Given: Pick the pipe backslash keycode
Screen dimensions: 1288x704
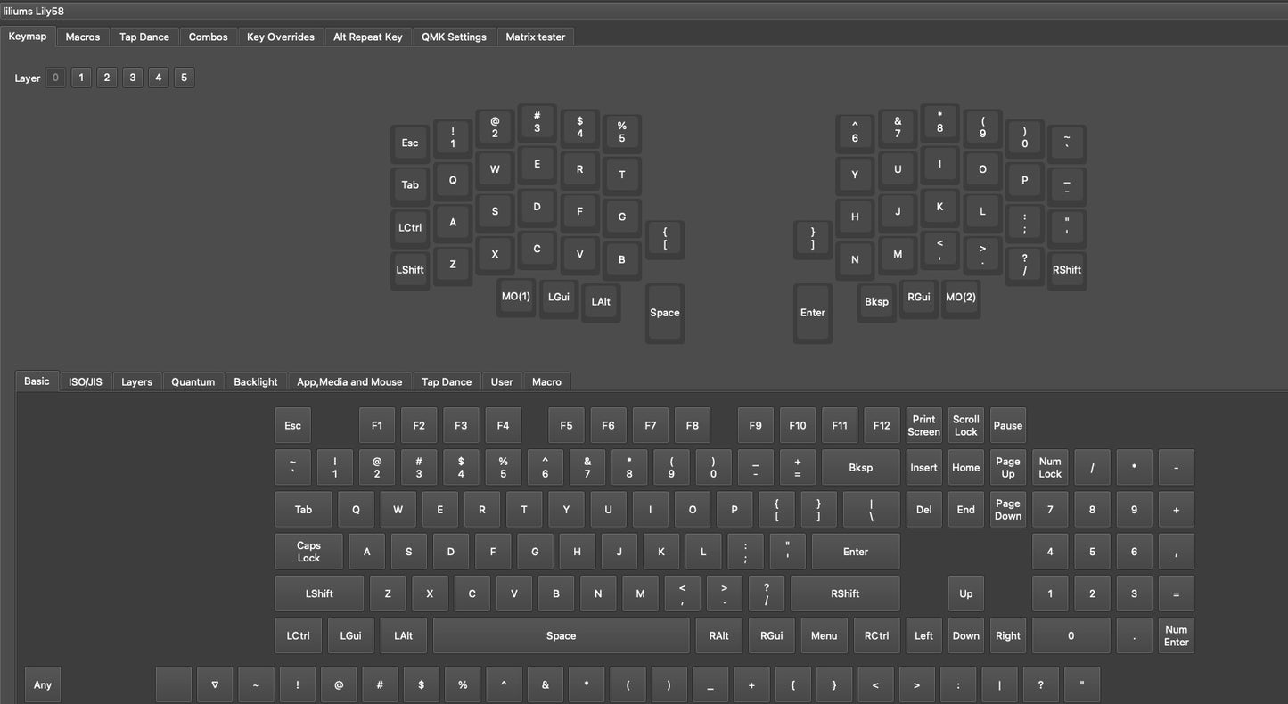Looking at the screenshot, I should (x=871, y=510).
